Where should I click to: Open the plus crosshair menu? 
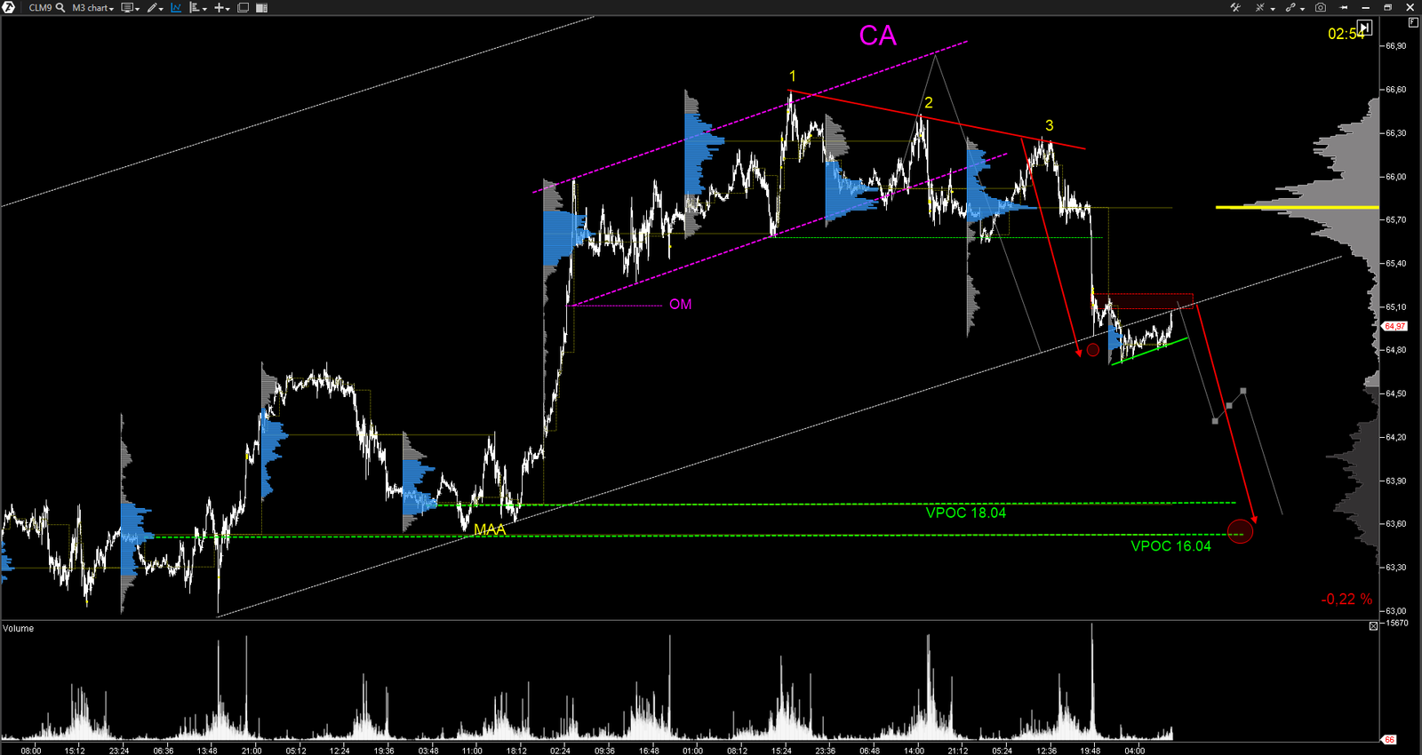(x=221, y=7)
